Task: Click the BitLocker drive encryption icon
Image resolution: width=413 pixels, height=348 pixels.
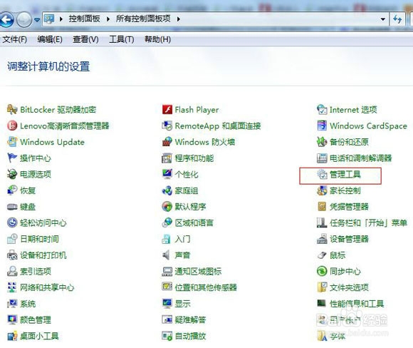Action: pos(12,110)
